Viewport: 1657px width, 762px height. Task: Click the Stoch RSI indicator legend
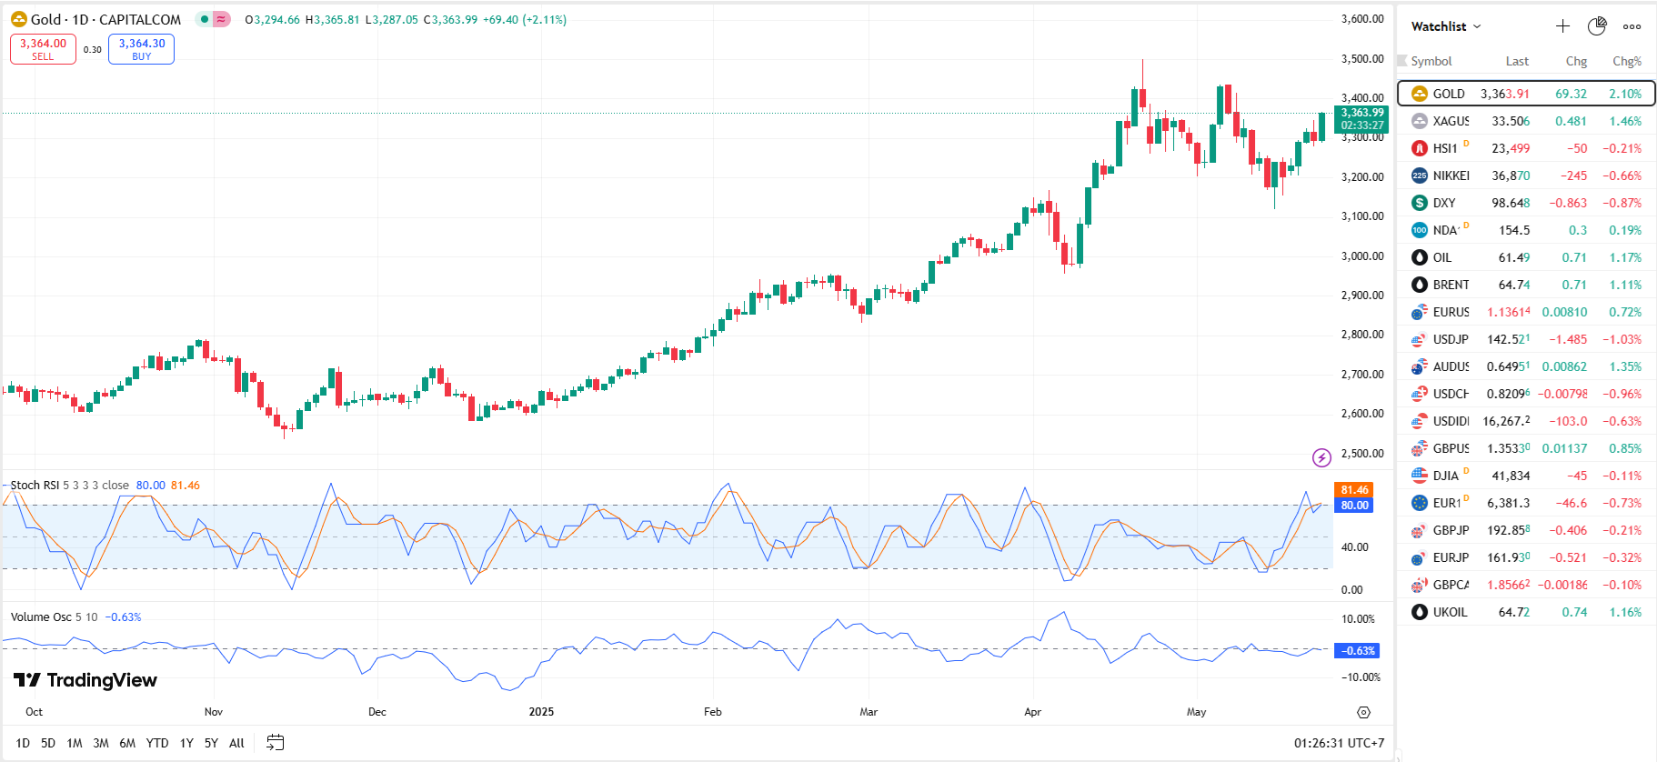point(68,486)
